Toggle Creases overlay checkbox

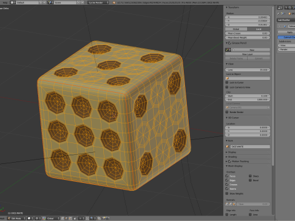coord(227,184)
